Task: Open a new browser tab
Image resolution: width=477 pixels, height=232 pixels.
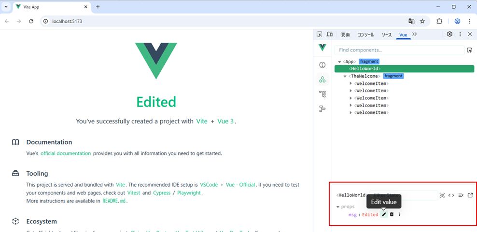Action: point(98,7)
